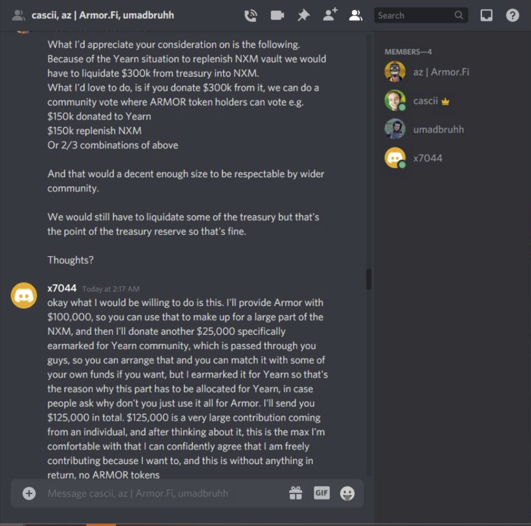Click the chat scrollbar thumb
The height and width of the screenshot is (526, 531).
coord(369,279)
